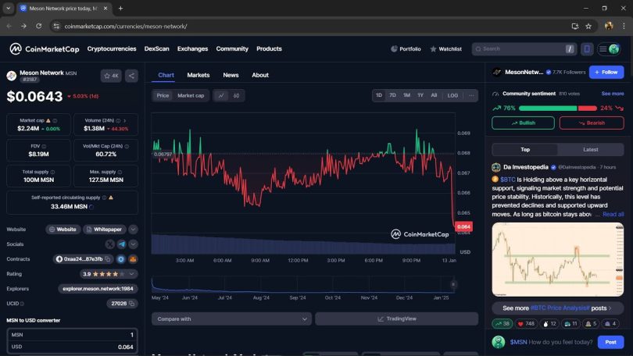Click See more community sentiment

(x=613, y=94)
